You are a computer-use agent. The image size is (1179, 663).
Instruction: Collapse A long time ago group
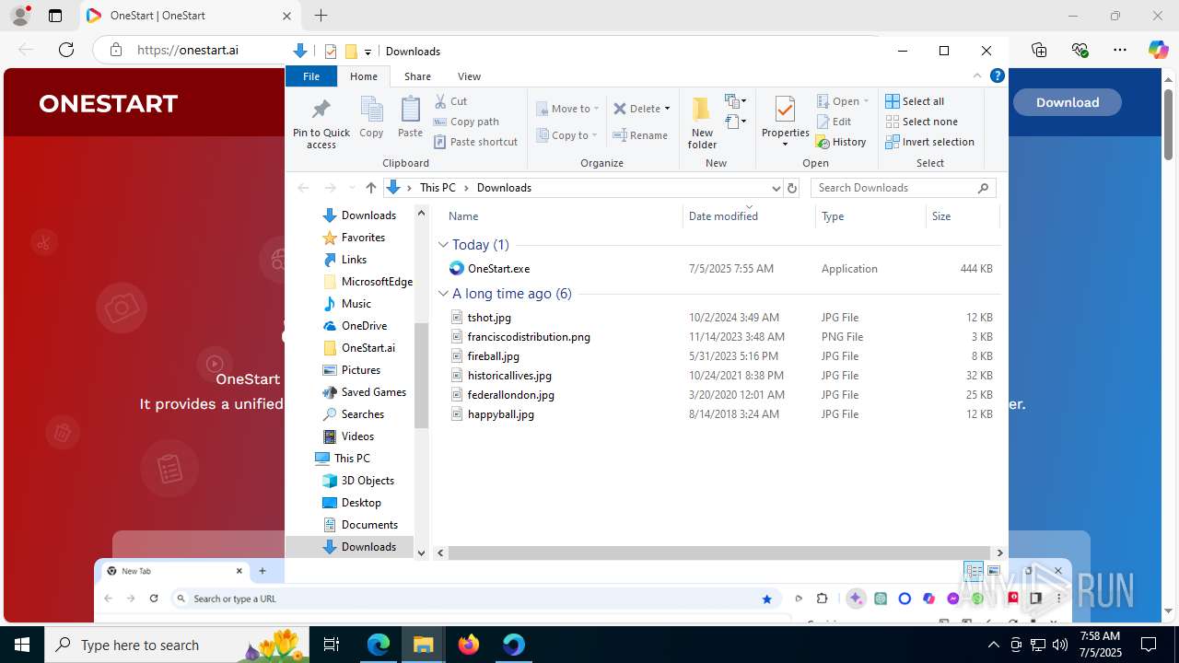pyautogui.click(x=443, y=294)
